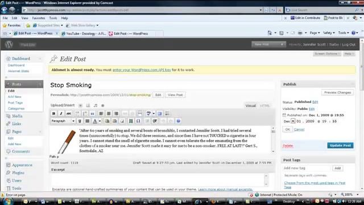Image resolution: width=364 pixels, height=205 pixels.
Task: Open text color picker swatch
Action: pyautogui.click(x=95, y=121)
